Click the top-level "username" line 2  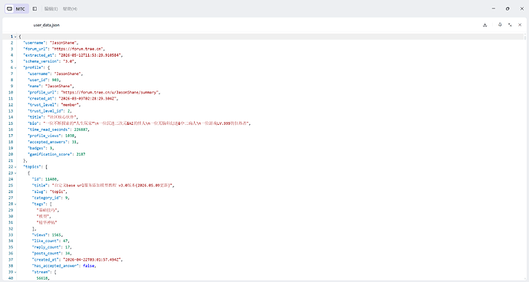(x=51, y=43)
